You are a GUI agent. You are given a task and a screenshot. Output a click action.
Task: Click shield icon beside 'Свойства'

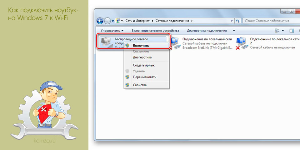(x=127, y=85)
